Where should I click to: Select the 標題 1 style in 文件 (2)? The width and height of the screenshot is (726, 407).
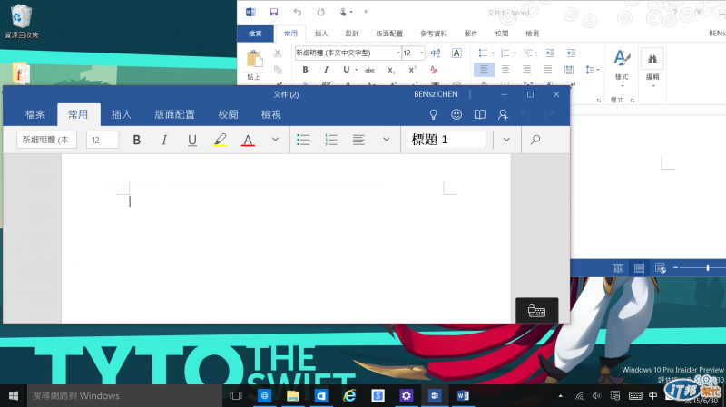coord(446,140)
